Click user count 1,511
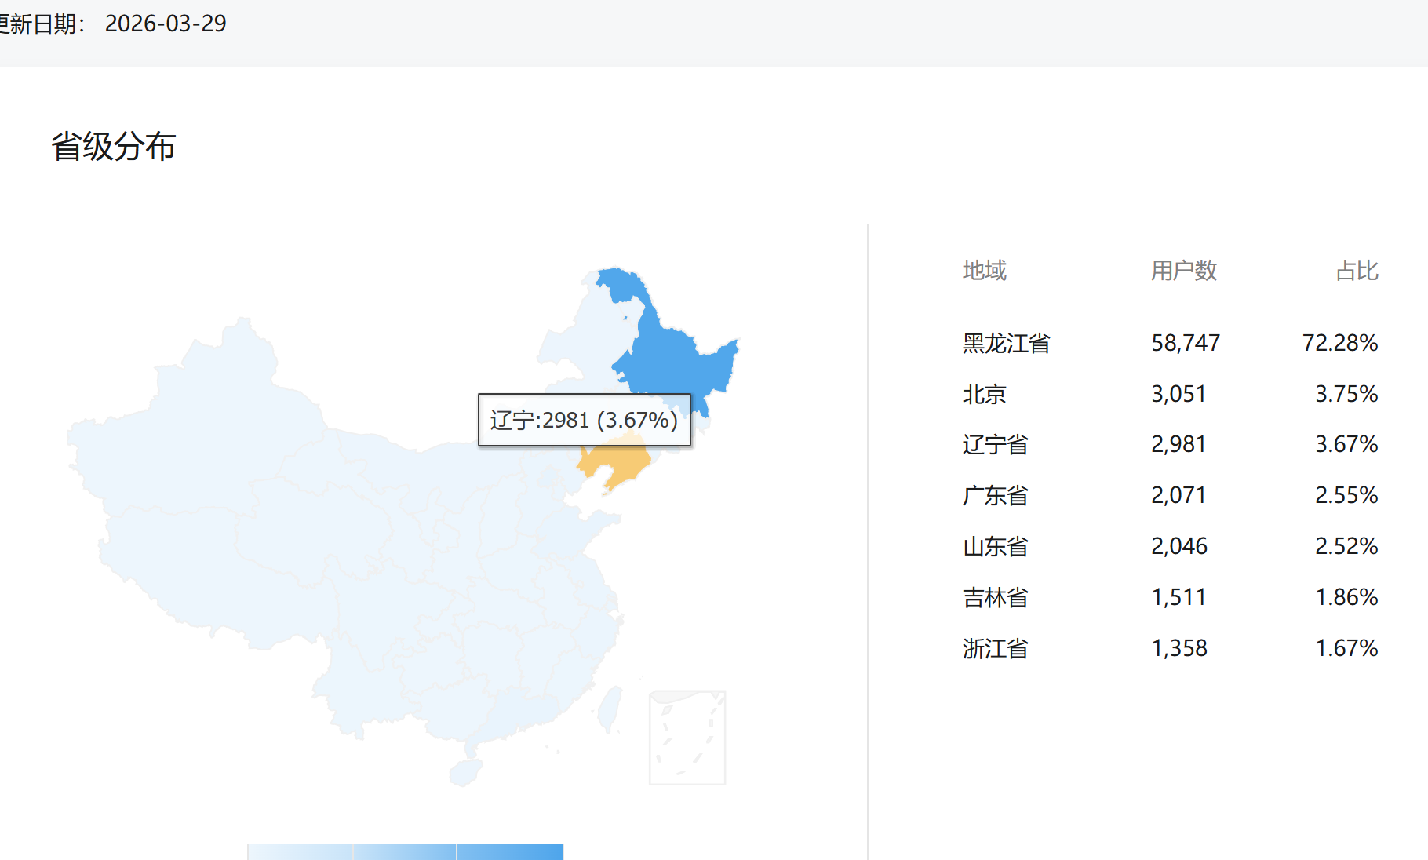 [x=1178, y=597]
